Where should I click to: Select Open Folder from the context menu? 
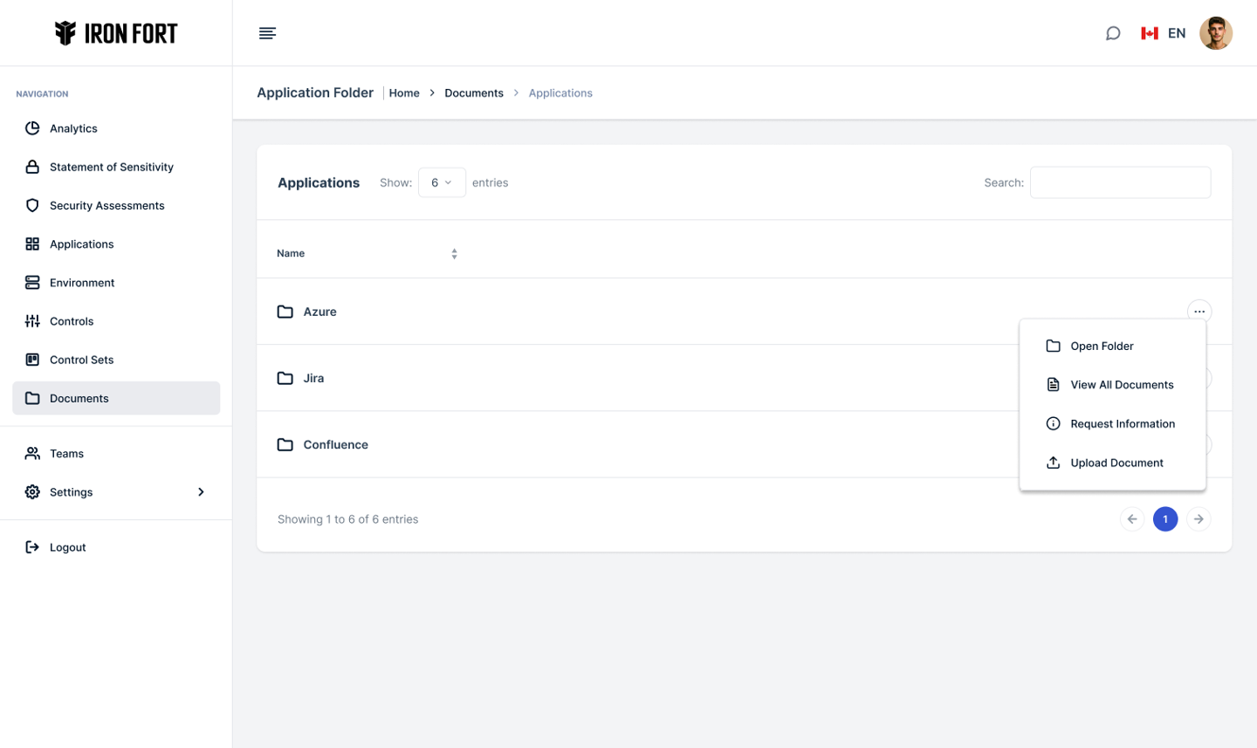click(x=1102, y=346)
